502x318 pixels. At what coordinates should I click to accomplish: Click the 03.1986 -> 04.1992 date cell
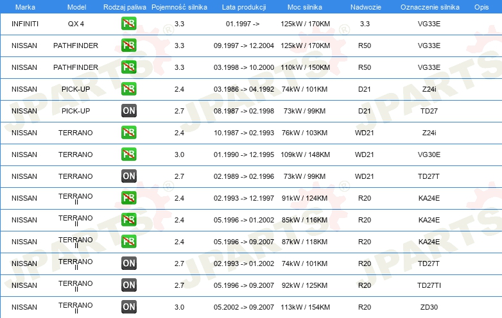244,89
